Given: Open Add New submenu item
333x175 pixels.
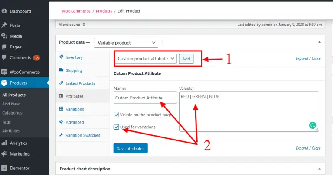Looking at the screenshot, I should point(11,104).
